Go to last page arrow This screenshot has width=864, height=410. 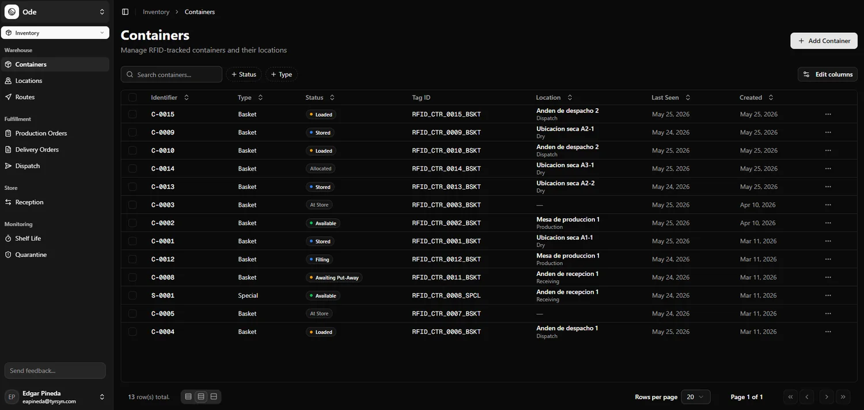(x=843, y=397)
